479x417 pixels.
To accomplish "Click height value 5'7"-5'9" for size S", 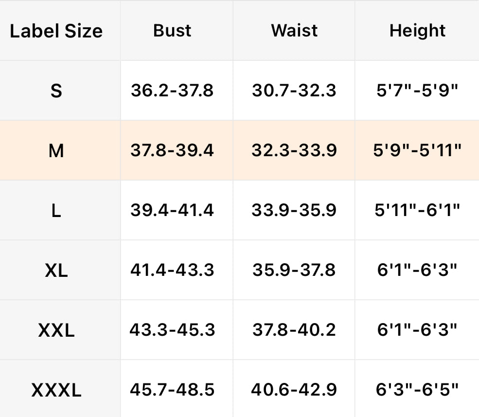I will pos(417,91).
